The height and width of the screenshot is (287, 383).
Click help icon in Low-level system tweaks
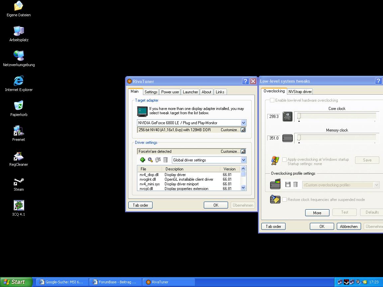tap(378, 81)
